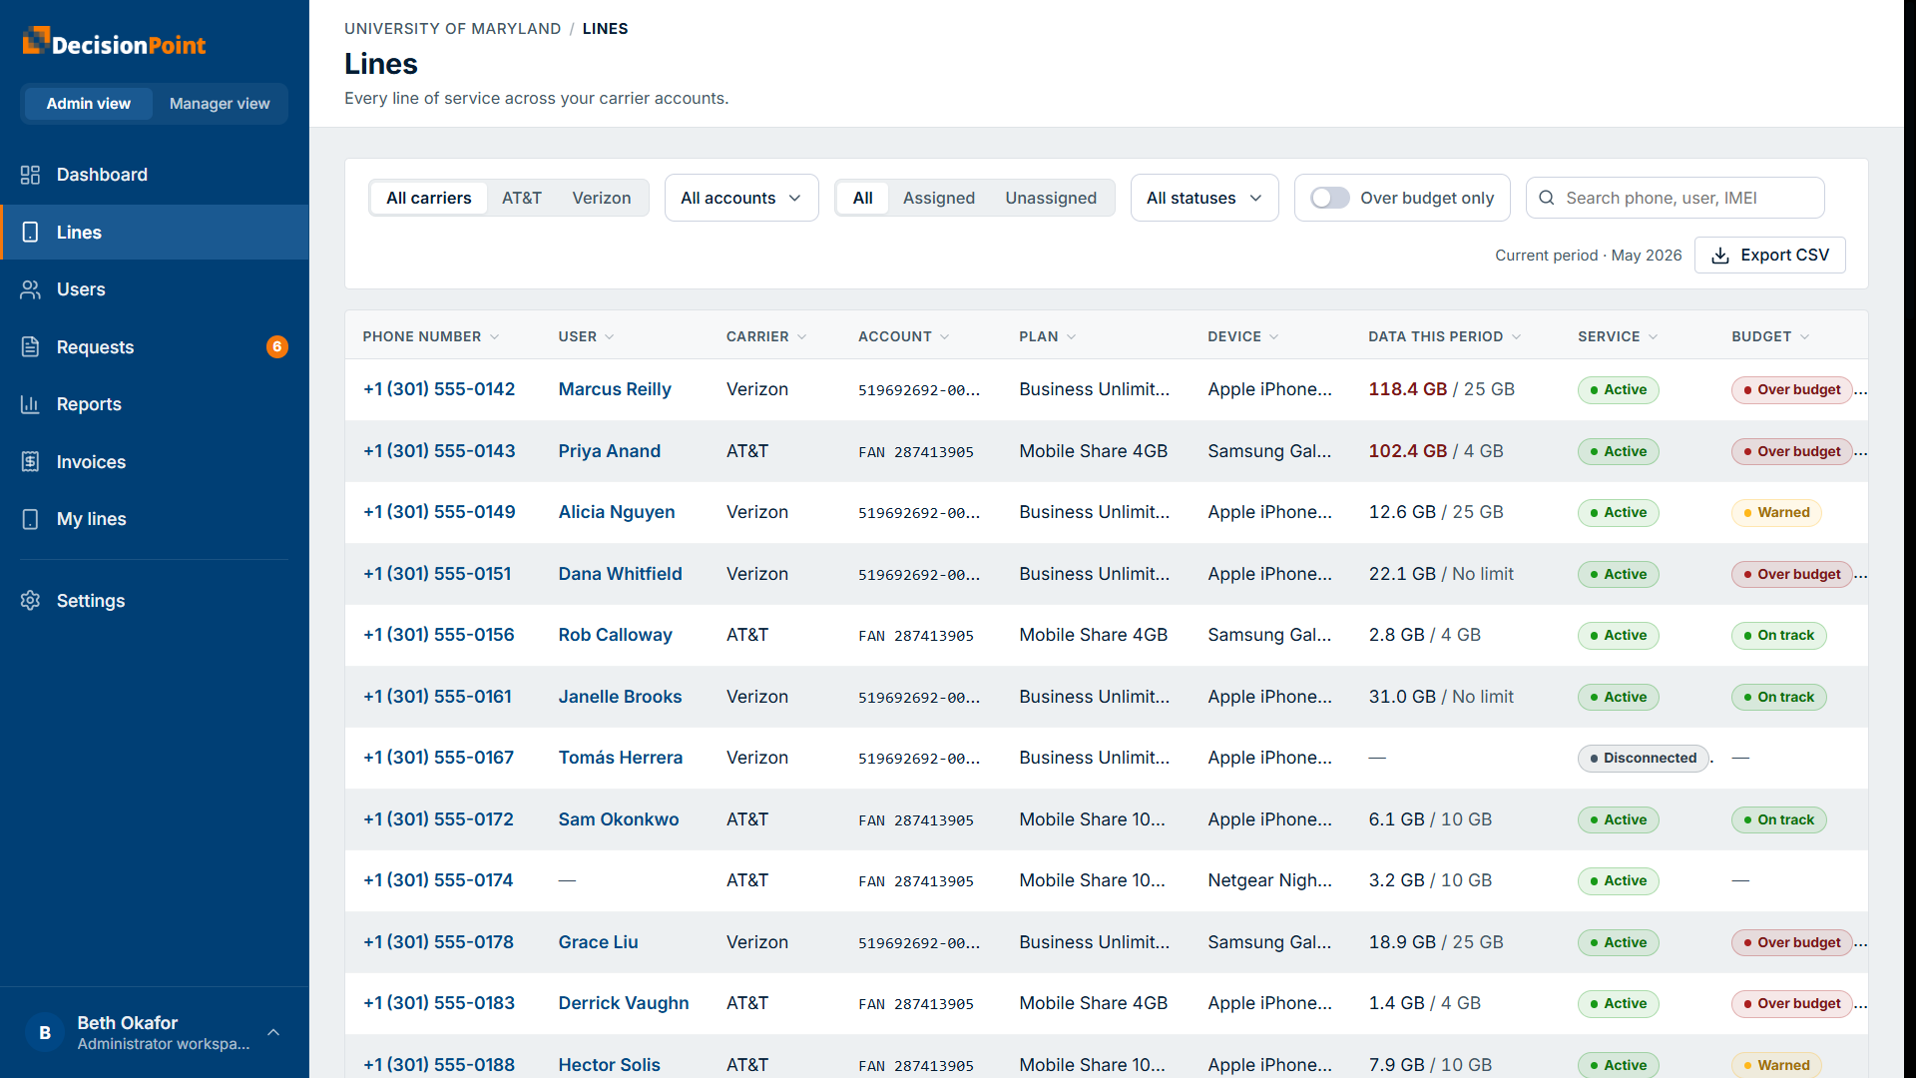The image size is (1916, 1078).
Task: Expand Beth Okafor workspace menu chevron
Action: coord(273,1032)
